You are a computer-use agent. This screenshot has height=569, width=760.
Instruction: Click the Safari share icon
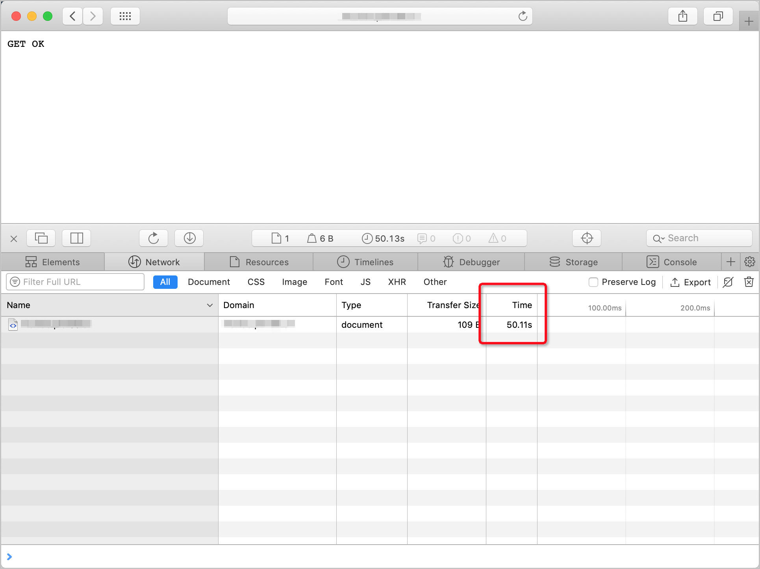click(682, 16)
